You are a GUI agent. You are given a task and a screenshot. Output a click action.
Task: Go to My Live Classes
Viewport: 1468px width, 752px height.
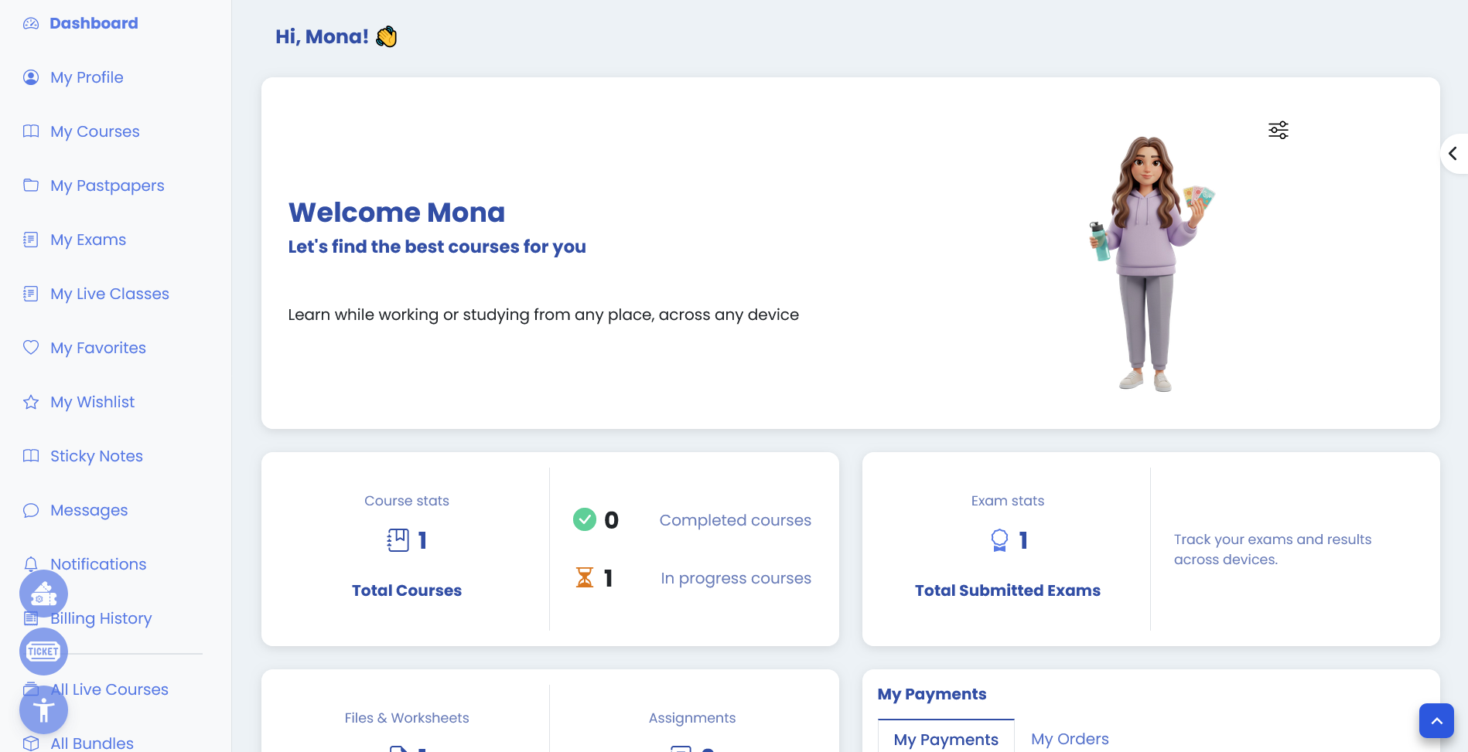point(109,294)
